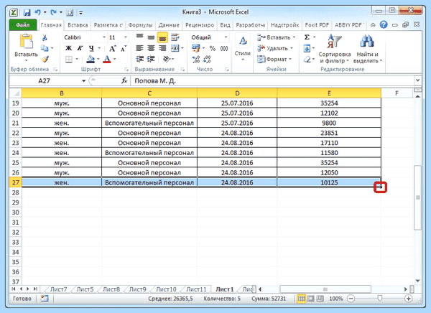Click the Cut scissors icon
431x313 pixels.
pyautogui.click(x=45, y=37)
